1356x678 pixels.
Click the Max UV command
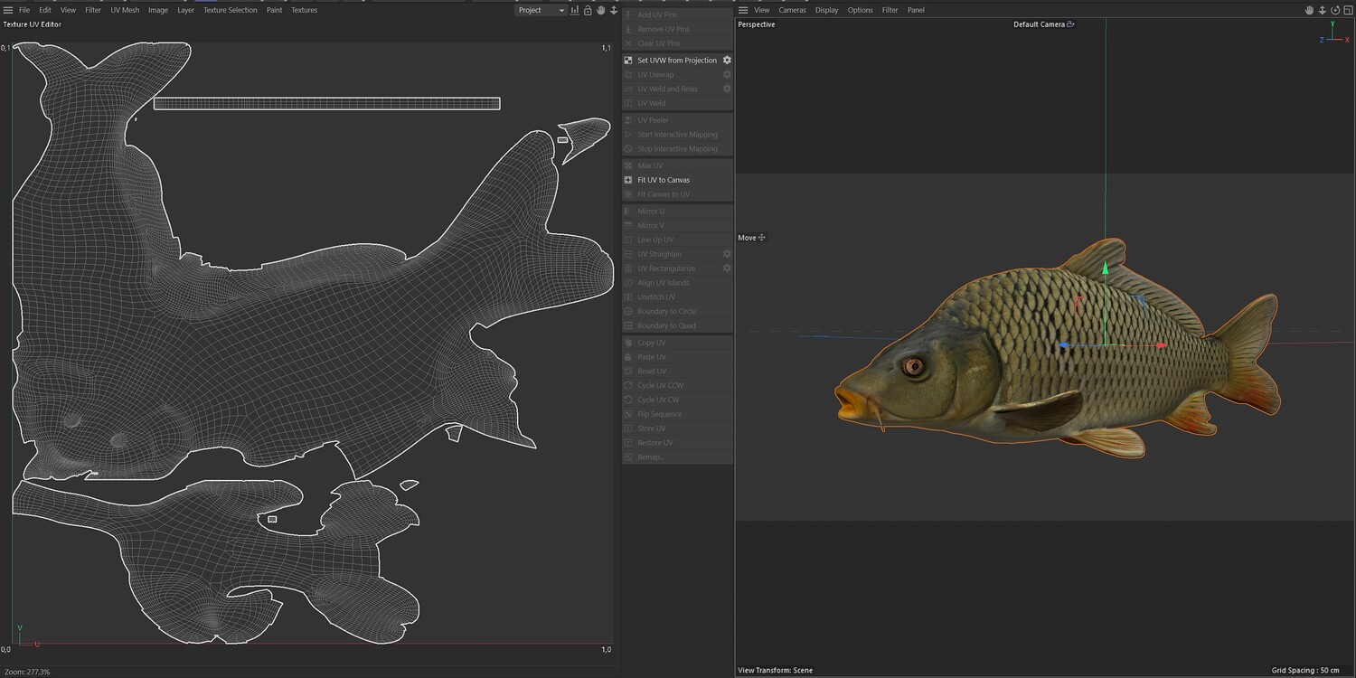tap(678, 166)
